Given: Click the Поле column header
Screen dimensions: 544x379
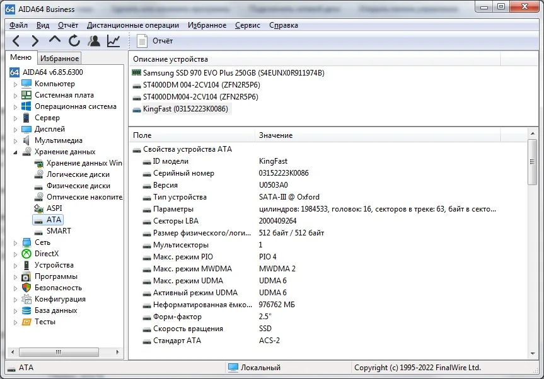Looking at the screenshot, I should [192, 135].
